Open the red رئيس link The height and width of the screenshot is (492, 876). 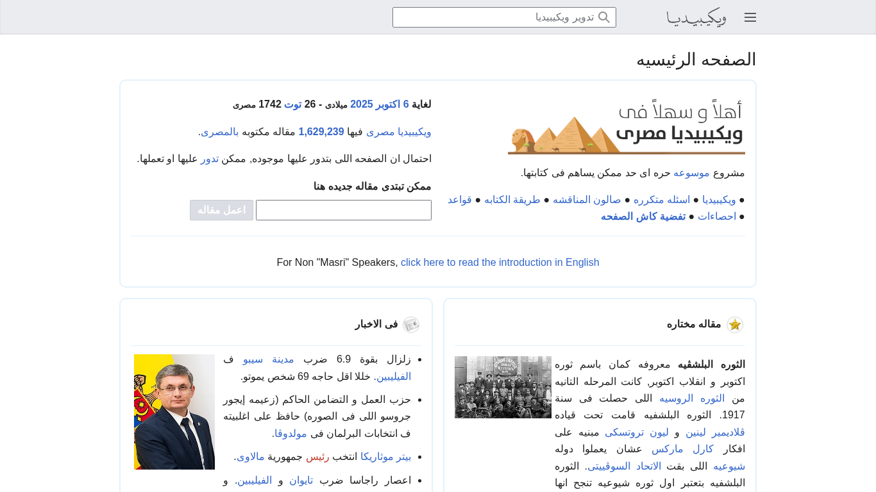(x=317, y=457)
